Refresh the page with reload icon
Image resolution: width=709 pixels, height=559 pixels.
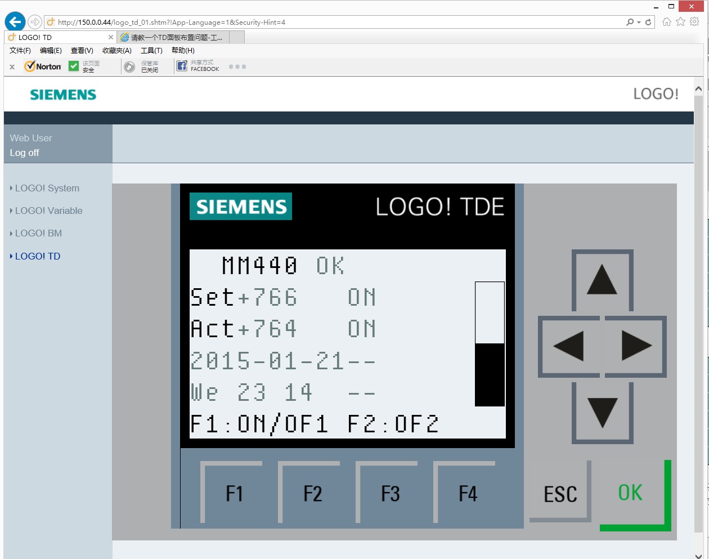[x=648, y=22]
